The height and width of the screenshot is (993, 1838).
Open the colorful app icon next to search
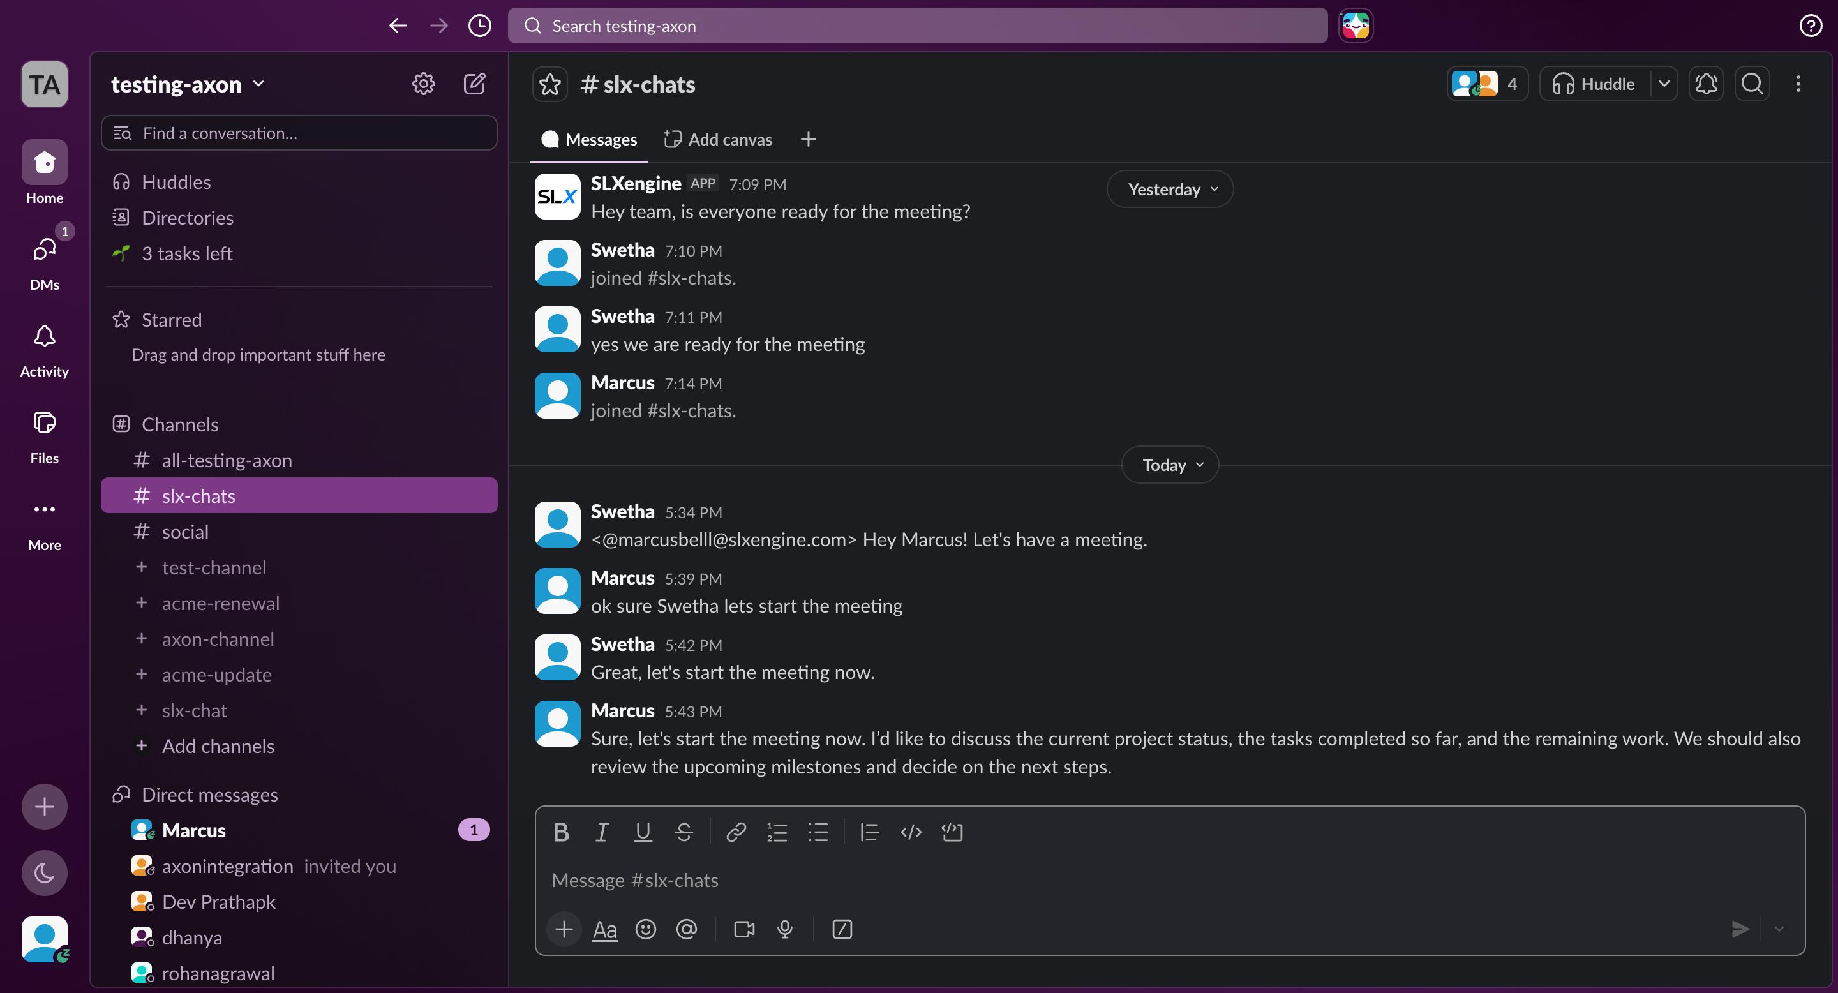(x=1355, y=26)
